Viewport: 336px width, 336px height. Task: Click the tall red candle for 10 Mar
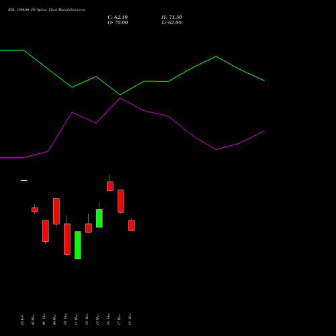(x=67, y=239)
